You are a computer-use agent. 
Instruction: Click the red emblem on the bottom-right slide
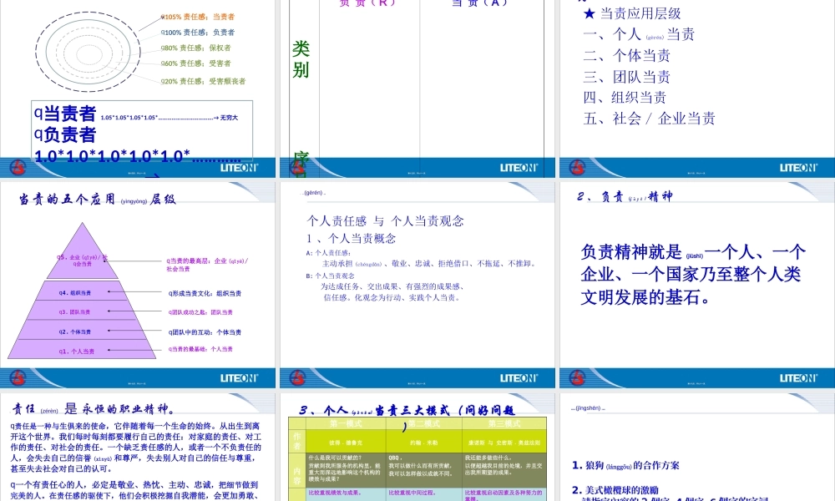[576, 377]
